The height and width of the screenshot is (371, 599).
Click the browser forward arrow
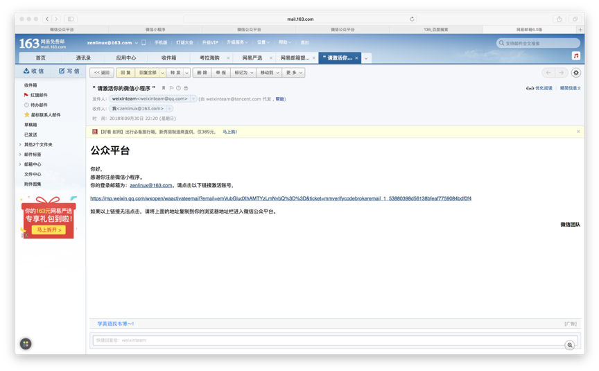tap(56, 19)
